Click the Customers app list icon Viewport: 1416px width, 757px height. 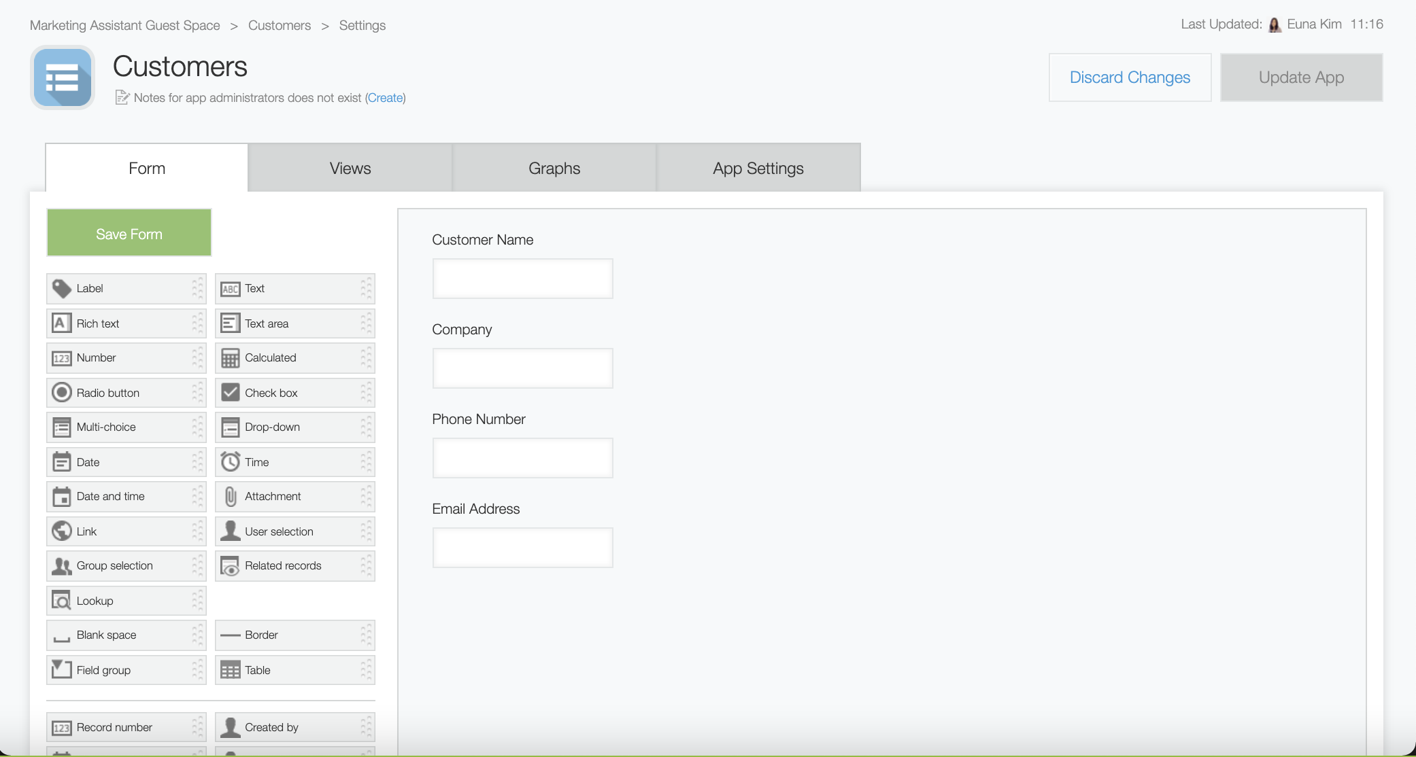(x=63, y=77)
